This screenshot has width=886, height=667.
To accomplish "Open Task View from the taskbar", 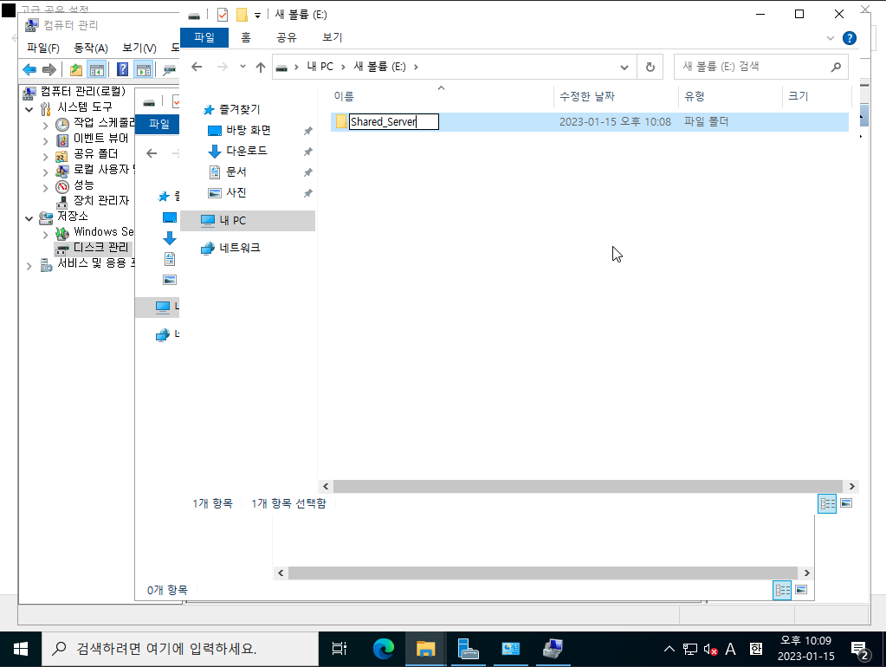I will point(339,649).
